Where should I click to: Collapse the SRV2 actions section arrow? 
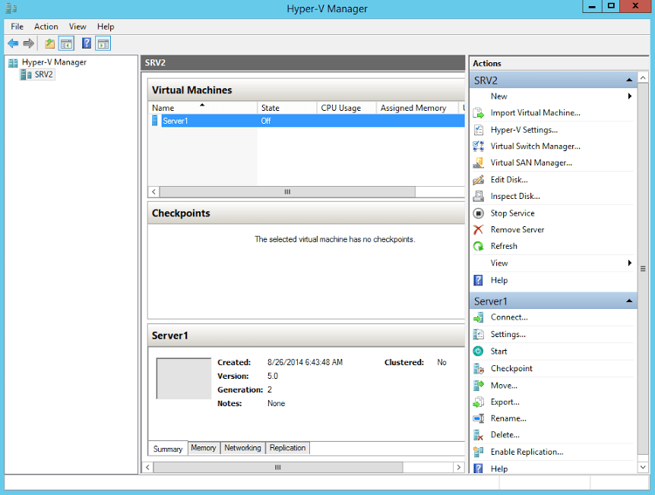(x=629, y=80)
